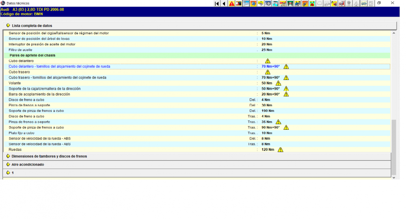Click the scrollbar up arrow

(x=393, y=33)
